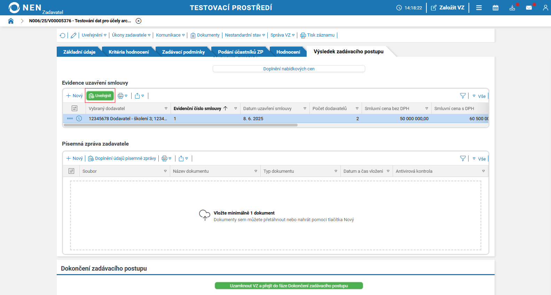Click the download icon in header
Screen dimensions: 551x295
point(512,8)
